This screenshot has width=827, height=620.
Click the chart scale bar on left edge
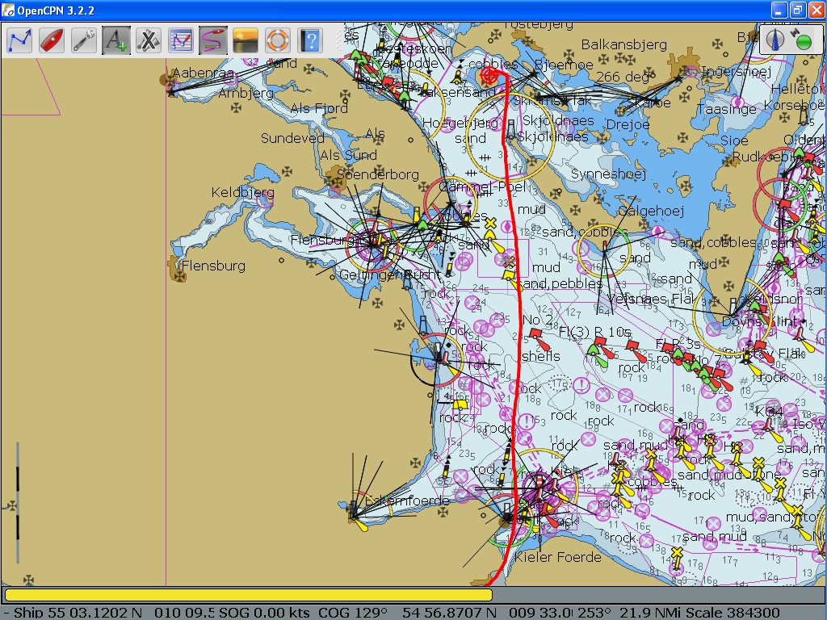(x=18, y=502)
